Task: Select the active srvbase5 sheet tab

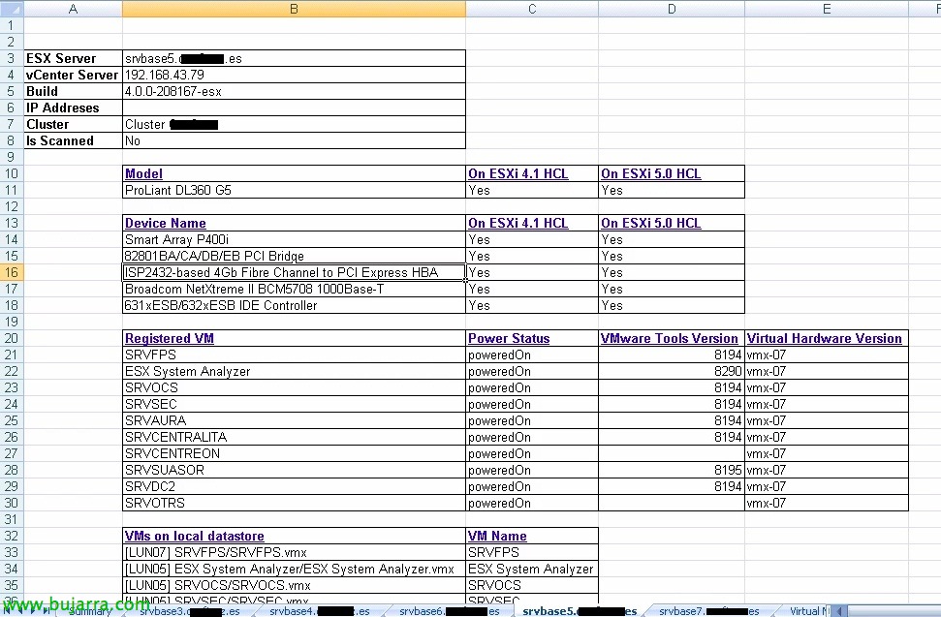Action: (x=580, y=611)
